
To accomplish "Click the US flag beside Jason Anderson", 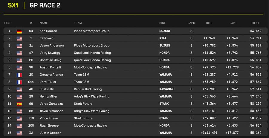I will coord(19,46).
